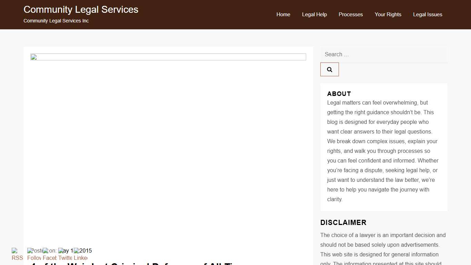Focus the Search input field
The width and height of the screenshot is (471, 265).
[x=384, y=55]
